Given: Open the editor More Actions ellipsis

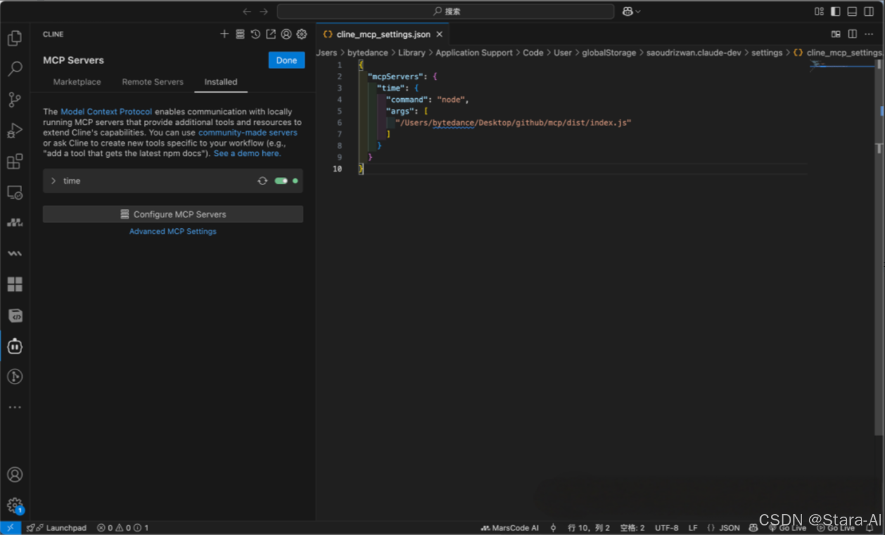Looking at the screenshot, I should [x=869, y=34].
